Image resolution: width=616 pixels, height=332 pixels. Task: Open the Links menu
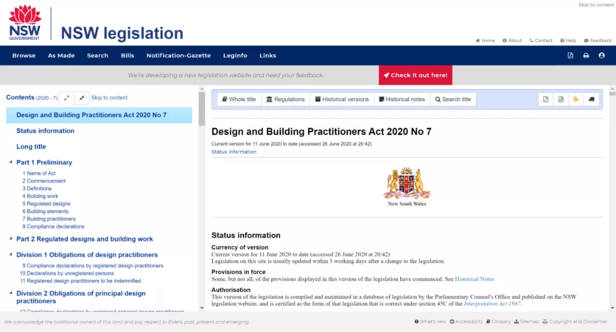268,55
